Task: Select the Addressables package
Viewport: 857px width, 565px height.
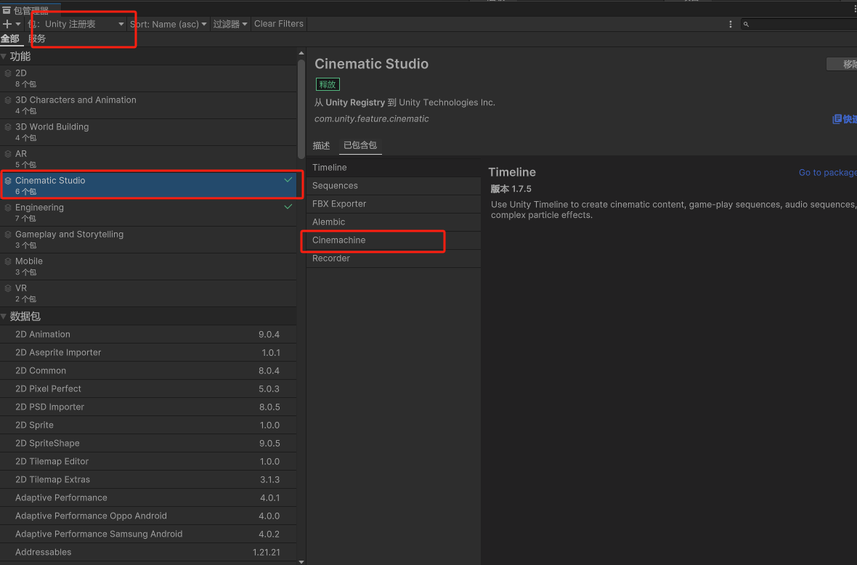Action: (x=149, y=552)
